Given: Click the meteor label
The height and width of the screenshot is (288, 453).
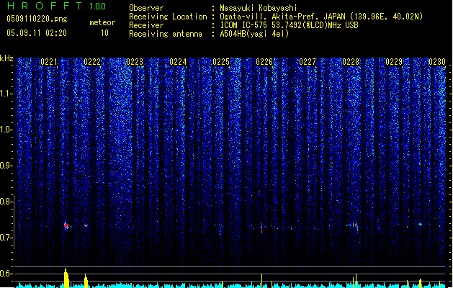Looking at the screenshot, I should click(102, 22).
